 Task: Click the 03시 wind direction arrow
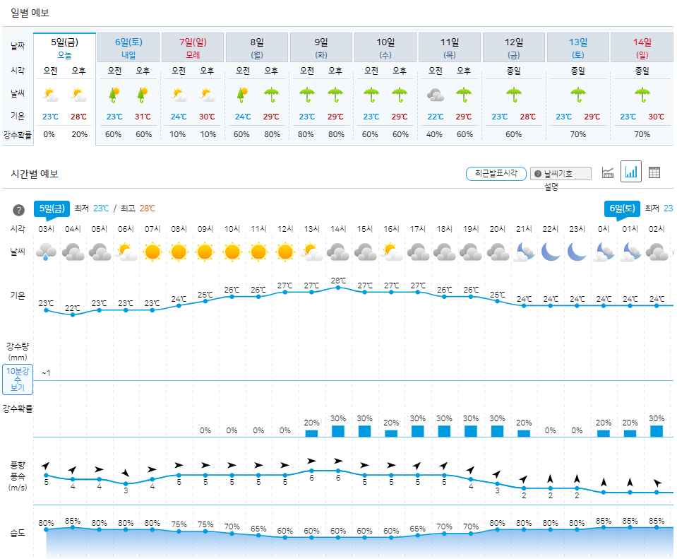(45, 466)
